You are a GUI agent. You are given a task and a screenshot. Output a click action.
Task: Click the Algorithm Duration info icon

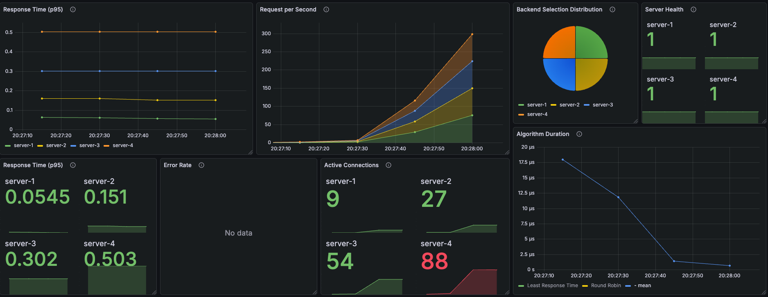(579, 134)
